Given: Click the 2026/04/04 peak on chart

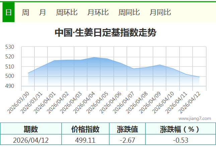Looking at the screenshot, I should tap(94, 57).
